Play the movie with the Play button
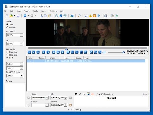The width and height of the screenshot is (153, 115). point(29,52)
